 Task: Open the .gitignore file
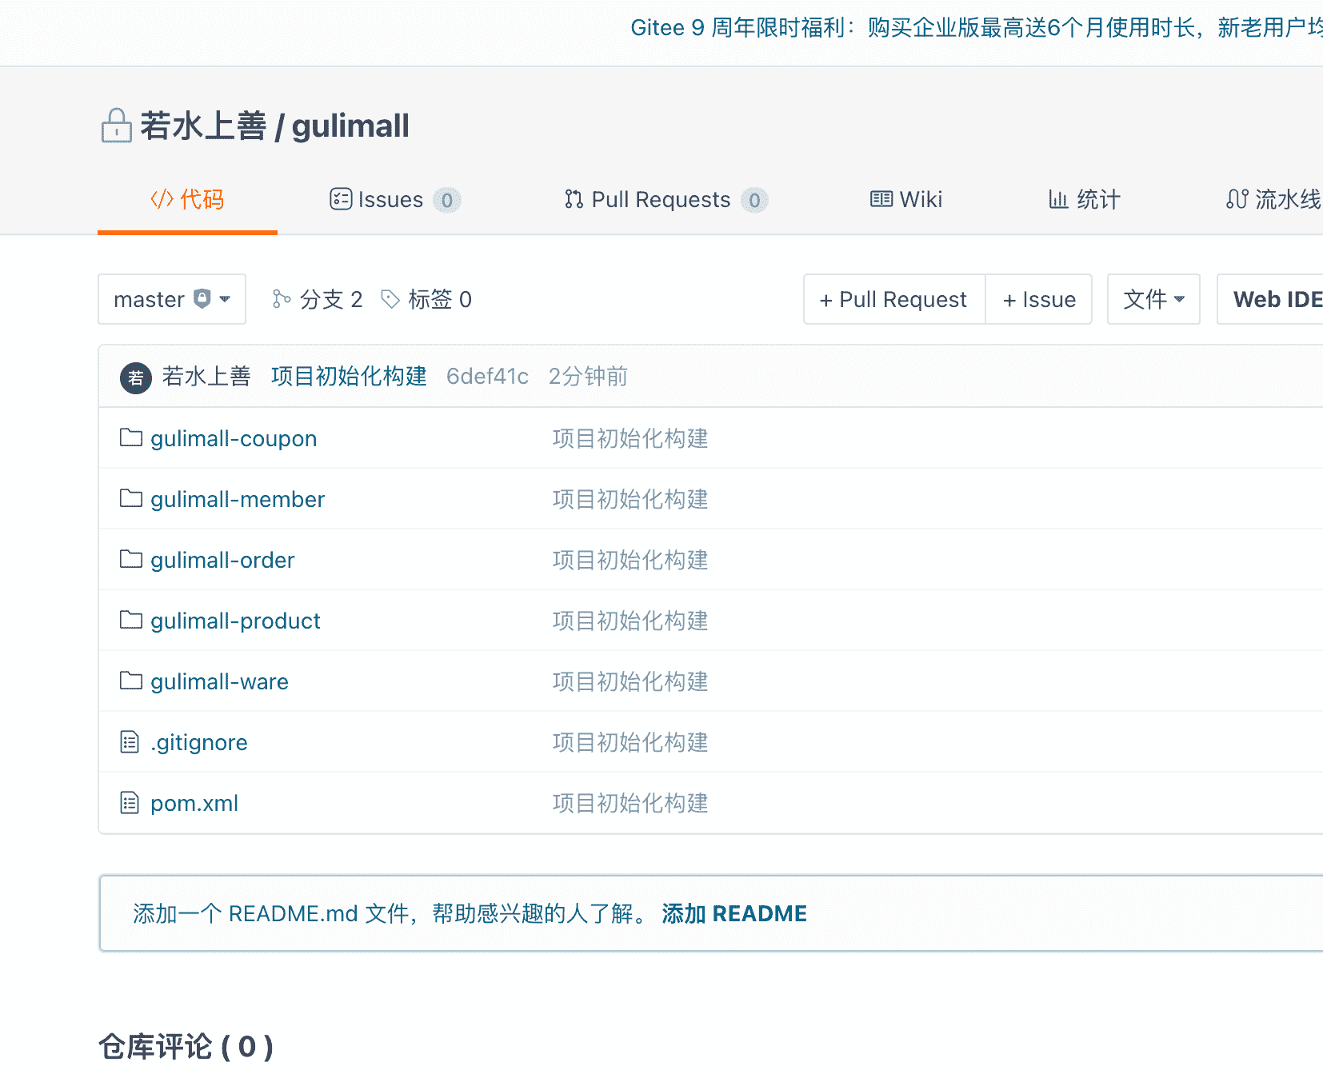coord(199,742)
